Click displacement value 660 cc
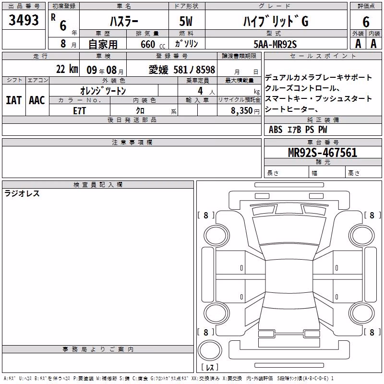The height and width of the screenshot is (384, 384). [x=153, y=44]
